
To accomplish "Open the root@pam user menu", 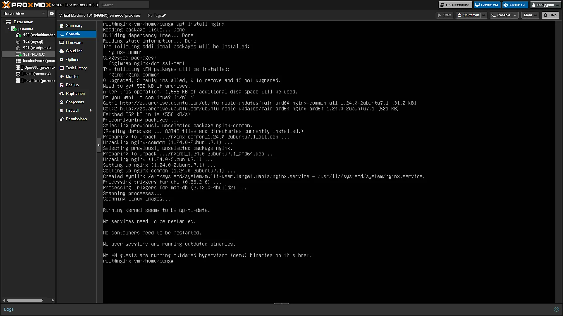I will (x=545, y=5).
